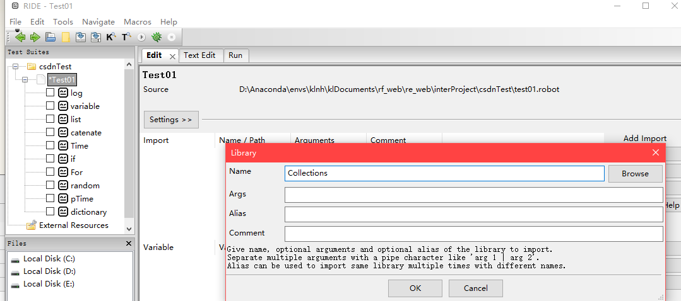Expand the Settings >> section
The width and height of the screenshot is (681, 301).
[x=171, y=120]
